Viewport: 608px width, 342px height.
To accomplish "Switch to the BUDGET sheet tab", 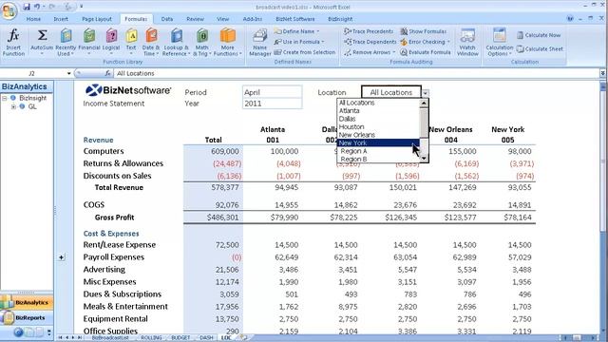I will coord(180,338).
